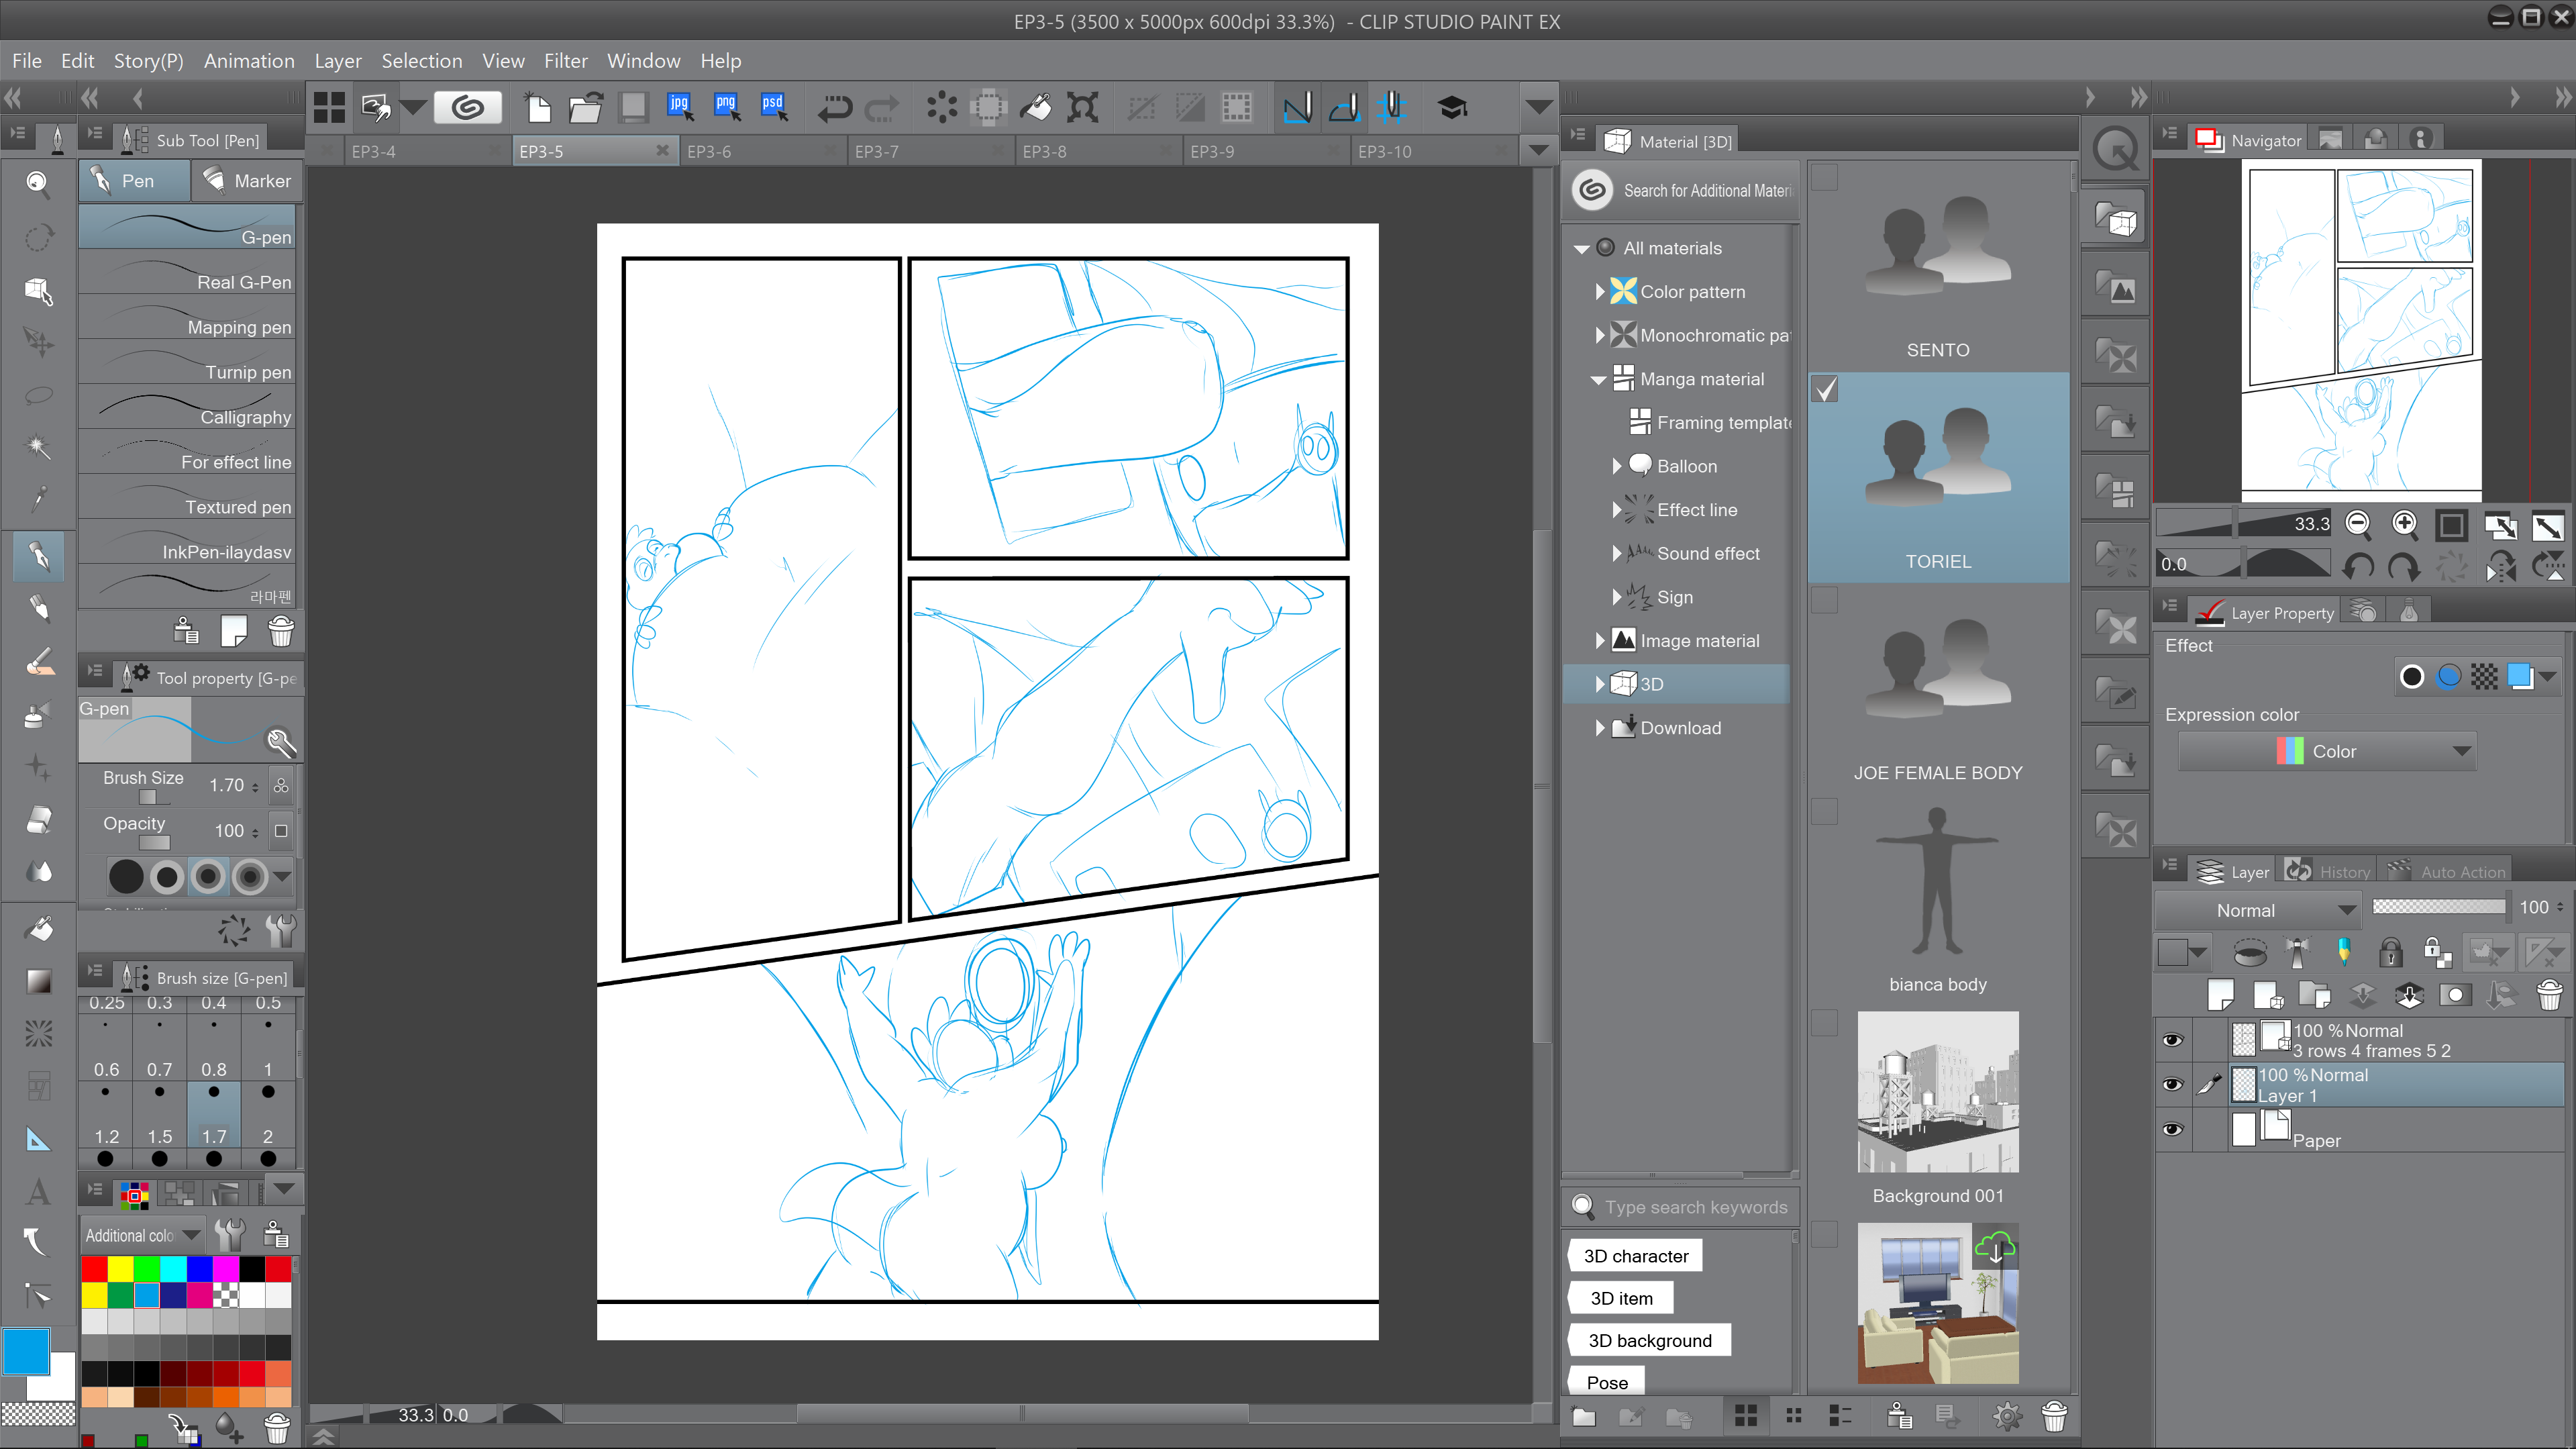Viewport: 2576px width, 1449px height.
Task: Hide the Paper layer
Action: click(x=2171, y=1129)
